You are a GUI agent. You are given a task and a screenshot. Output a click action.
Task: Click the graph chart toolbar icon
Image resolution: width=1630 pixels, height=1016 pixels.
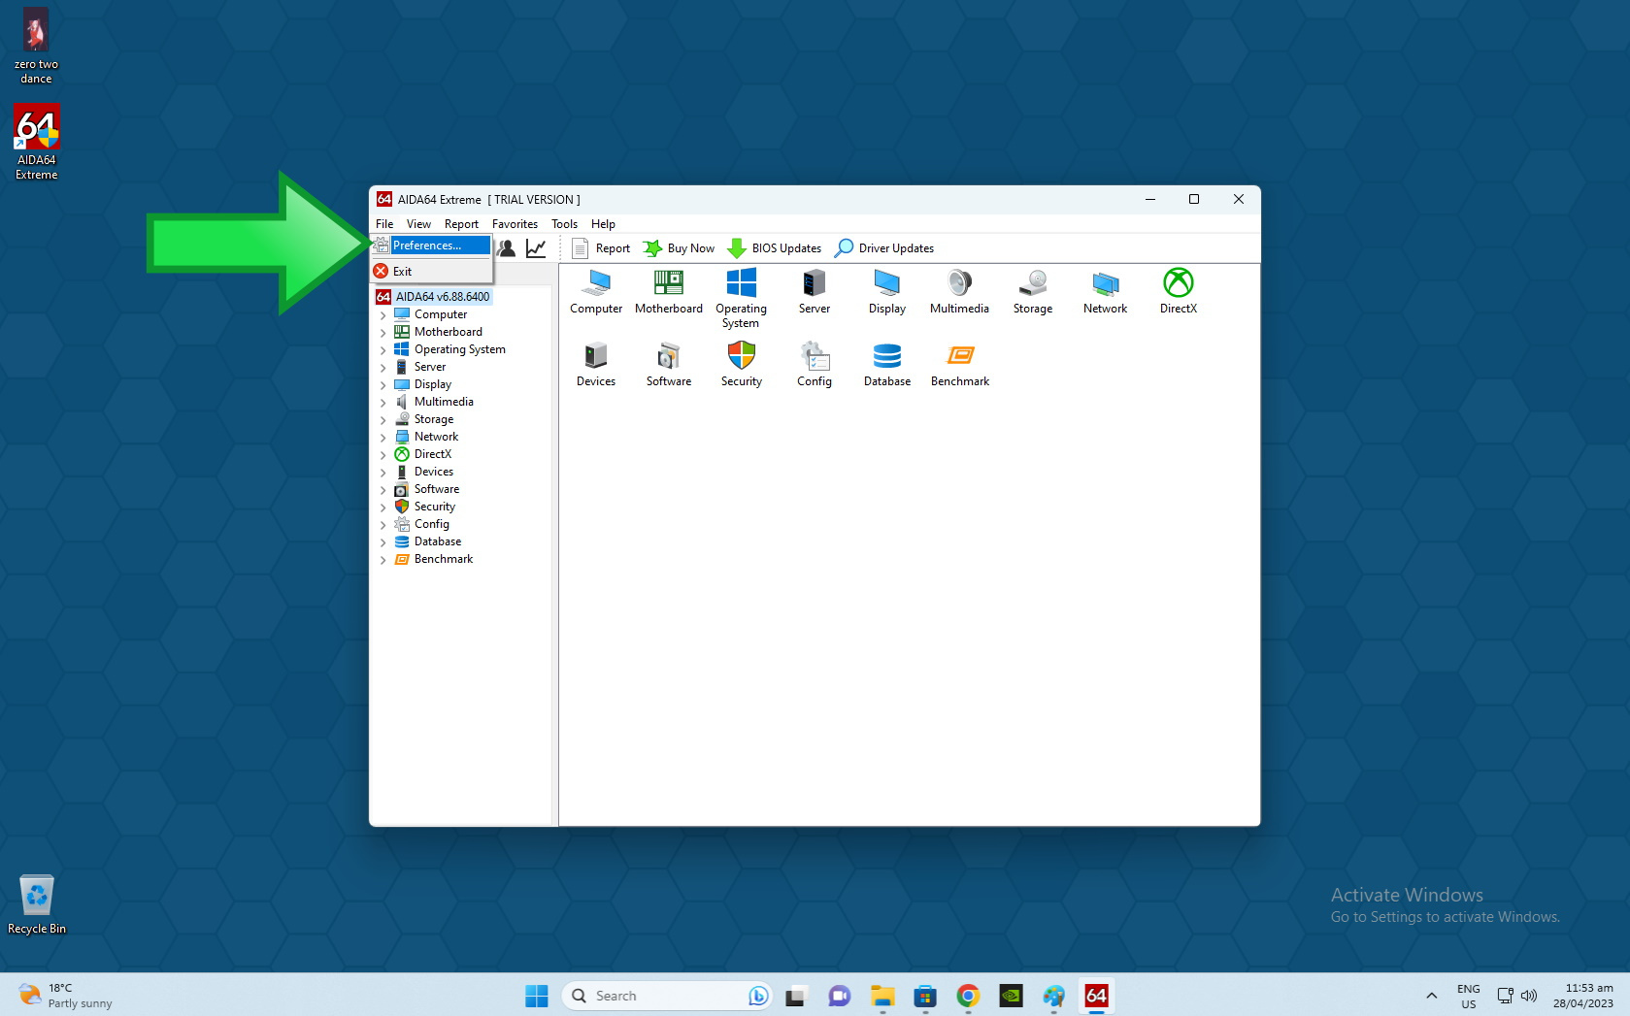[536, 248]
